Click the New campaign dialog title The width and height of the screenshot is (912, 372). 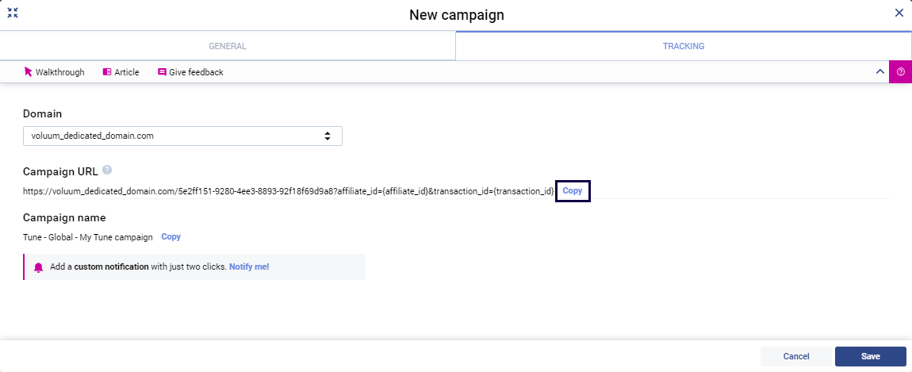pyautogui.click(x=456, y=14)
